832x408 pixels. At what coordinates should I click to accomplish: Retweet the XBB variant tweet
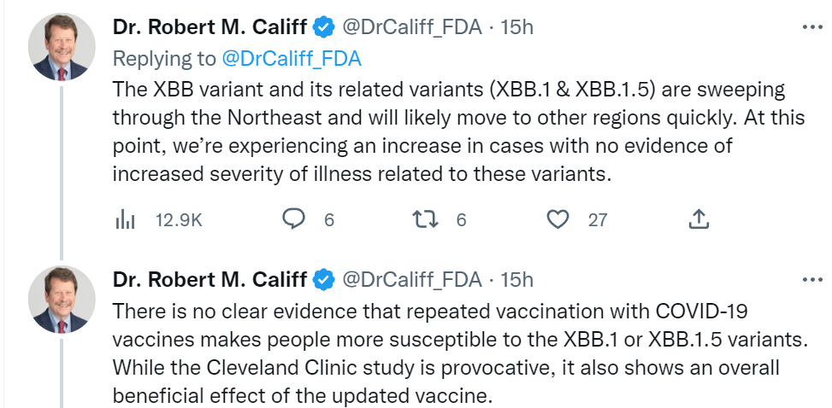point(425,220)
